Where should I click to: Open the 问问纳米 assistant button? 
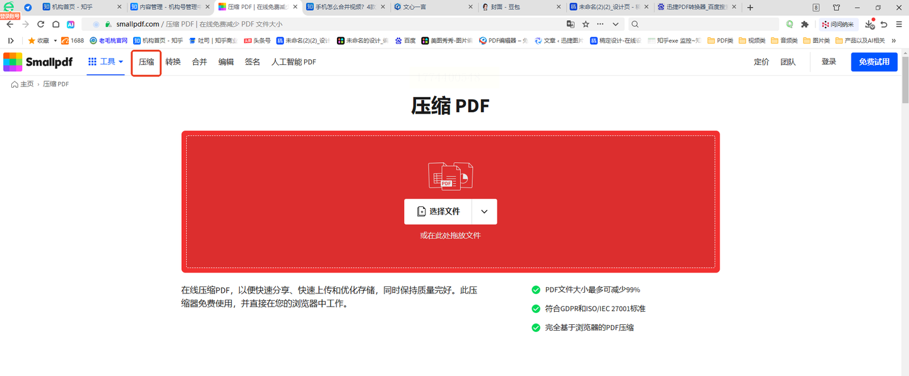(838, 24)
